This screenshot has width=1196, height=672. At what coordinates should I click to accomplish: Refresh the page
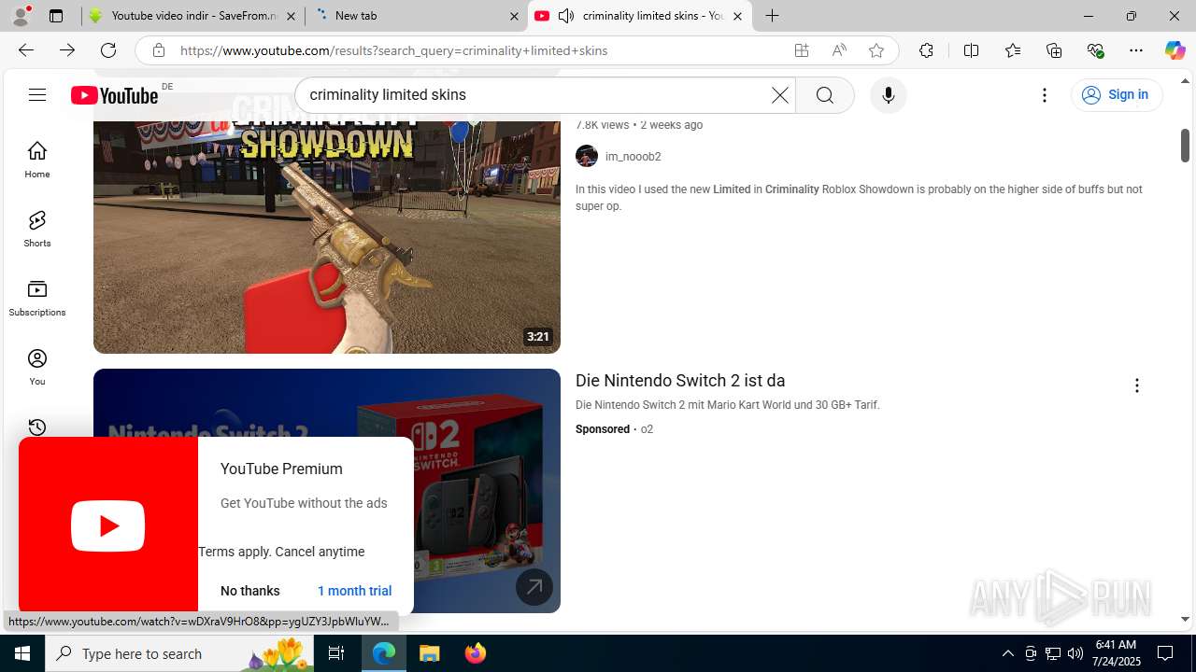[x=108, y=50]
